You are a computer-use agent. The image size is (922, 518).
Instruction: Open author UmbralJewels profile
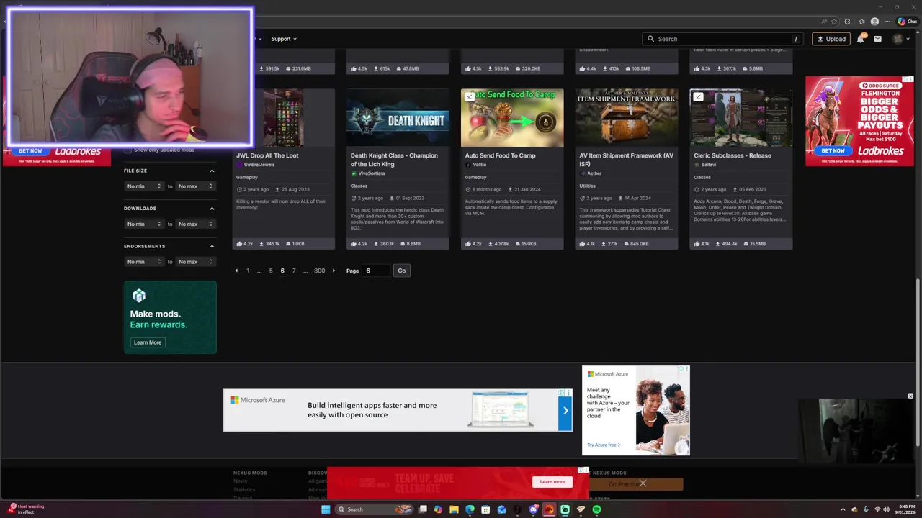click(259, 165)
